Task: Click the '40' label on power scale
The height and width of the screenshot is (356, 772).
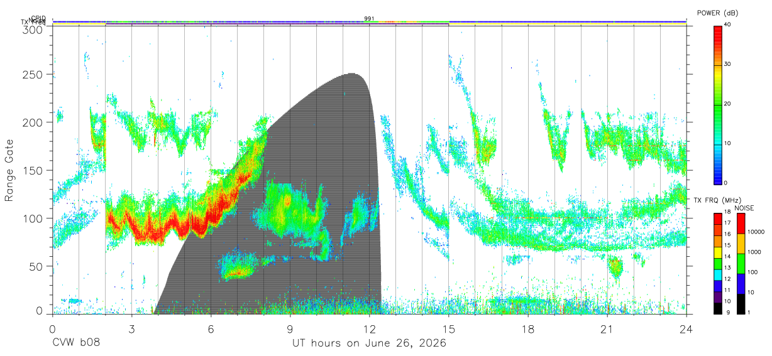Action: [x=727, y=25]
